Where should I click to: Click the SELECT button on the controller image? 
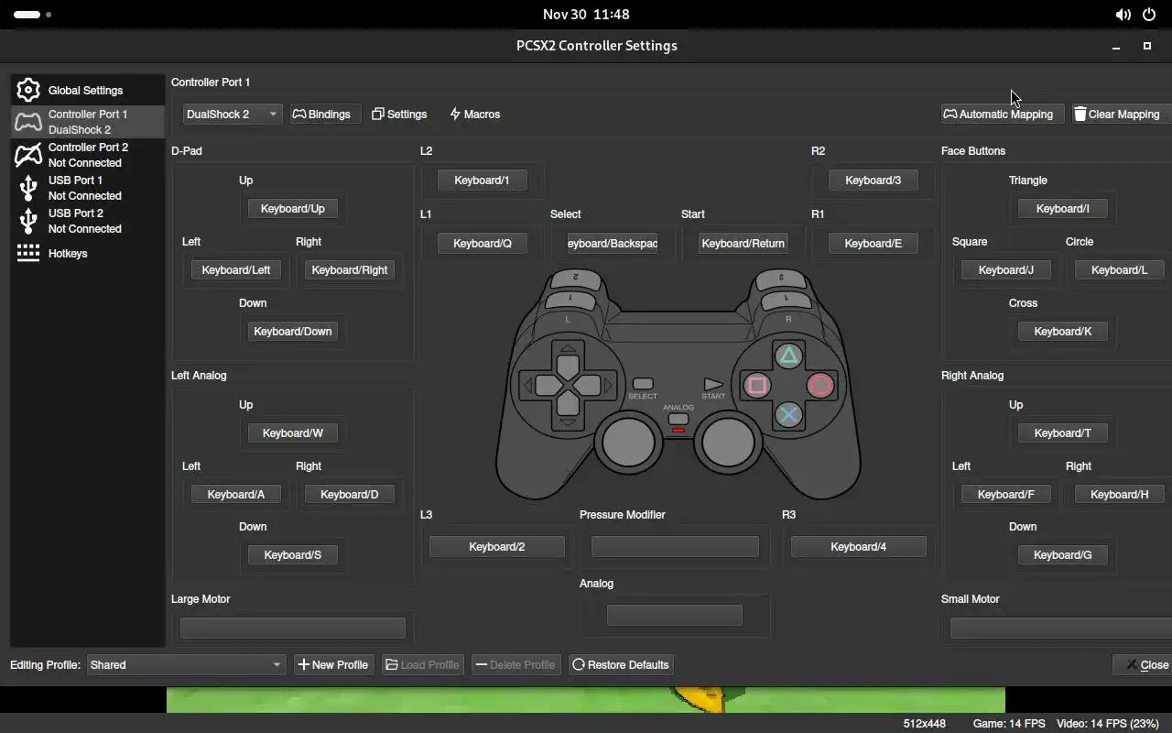(x=643, y=384)
